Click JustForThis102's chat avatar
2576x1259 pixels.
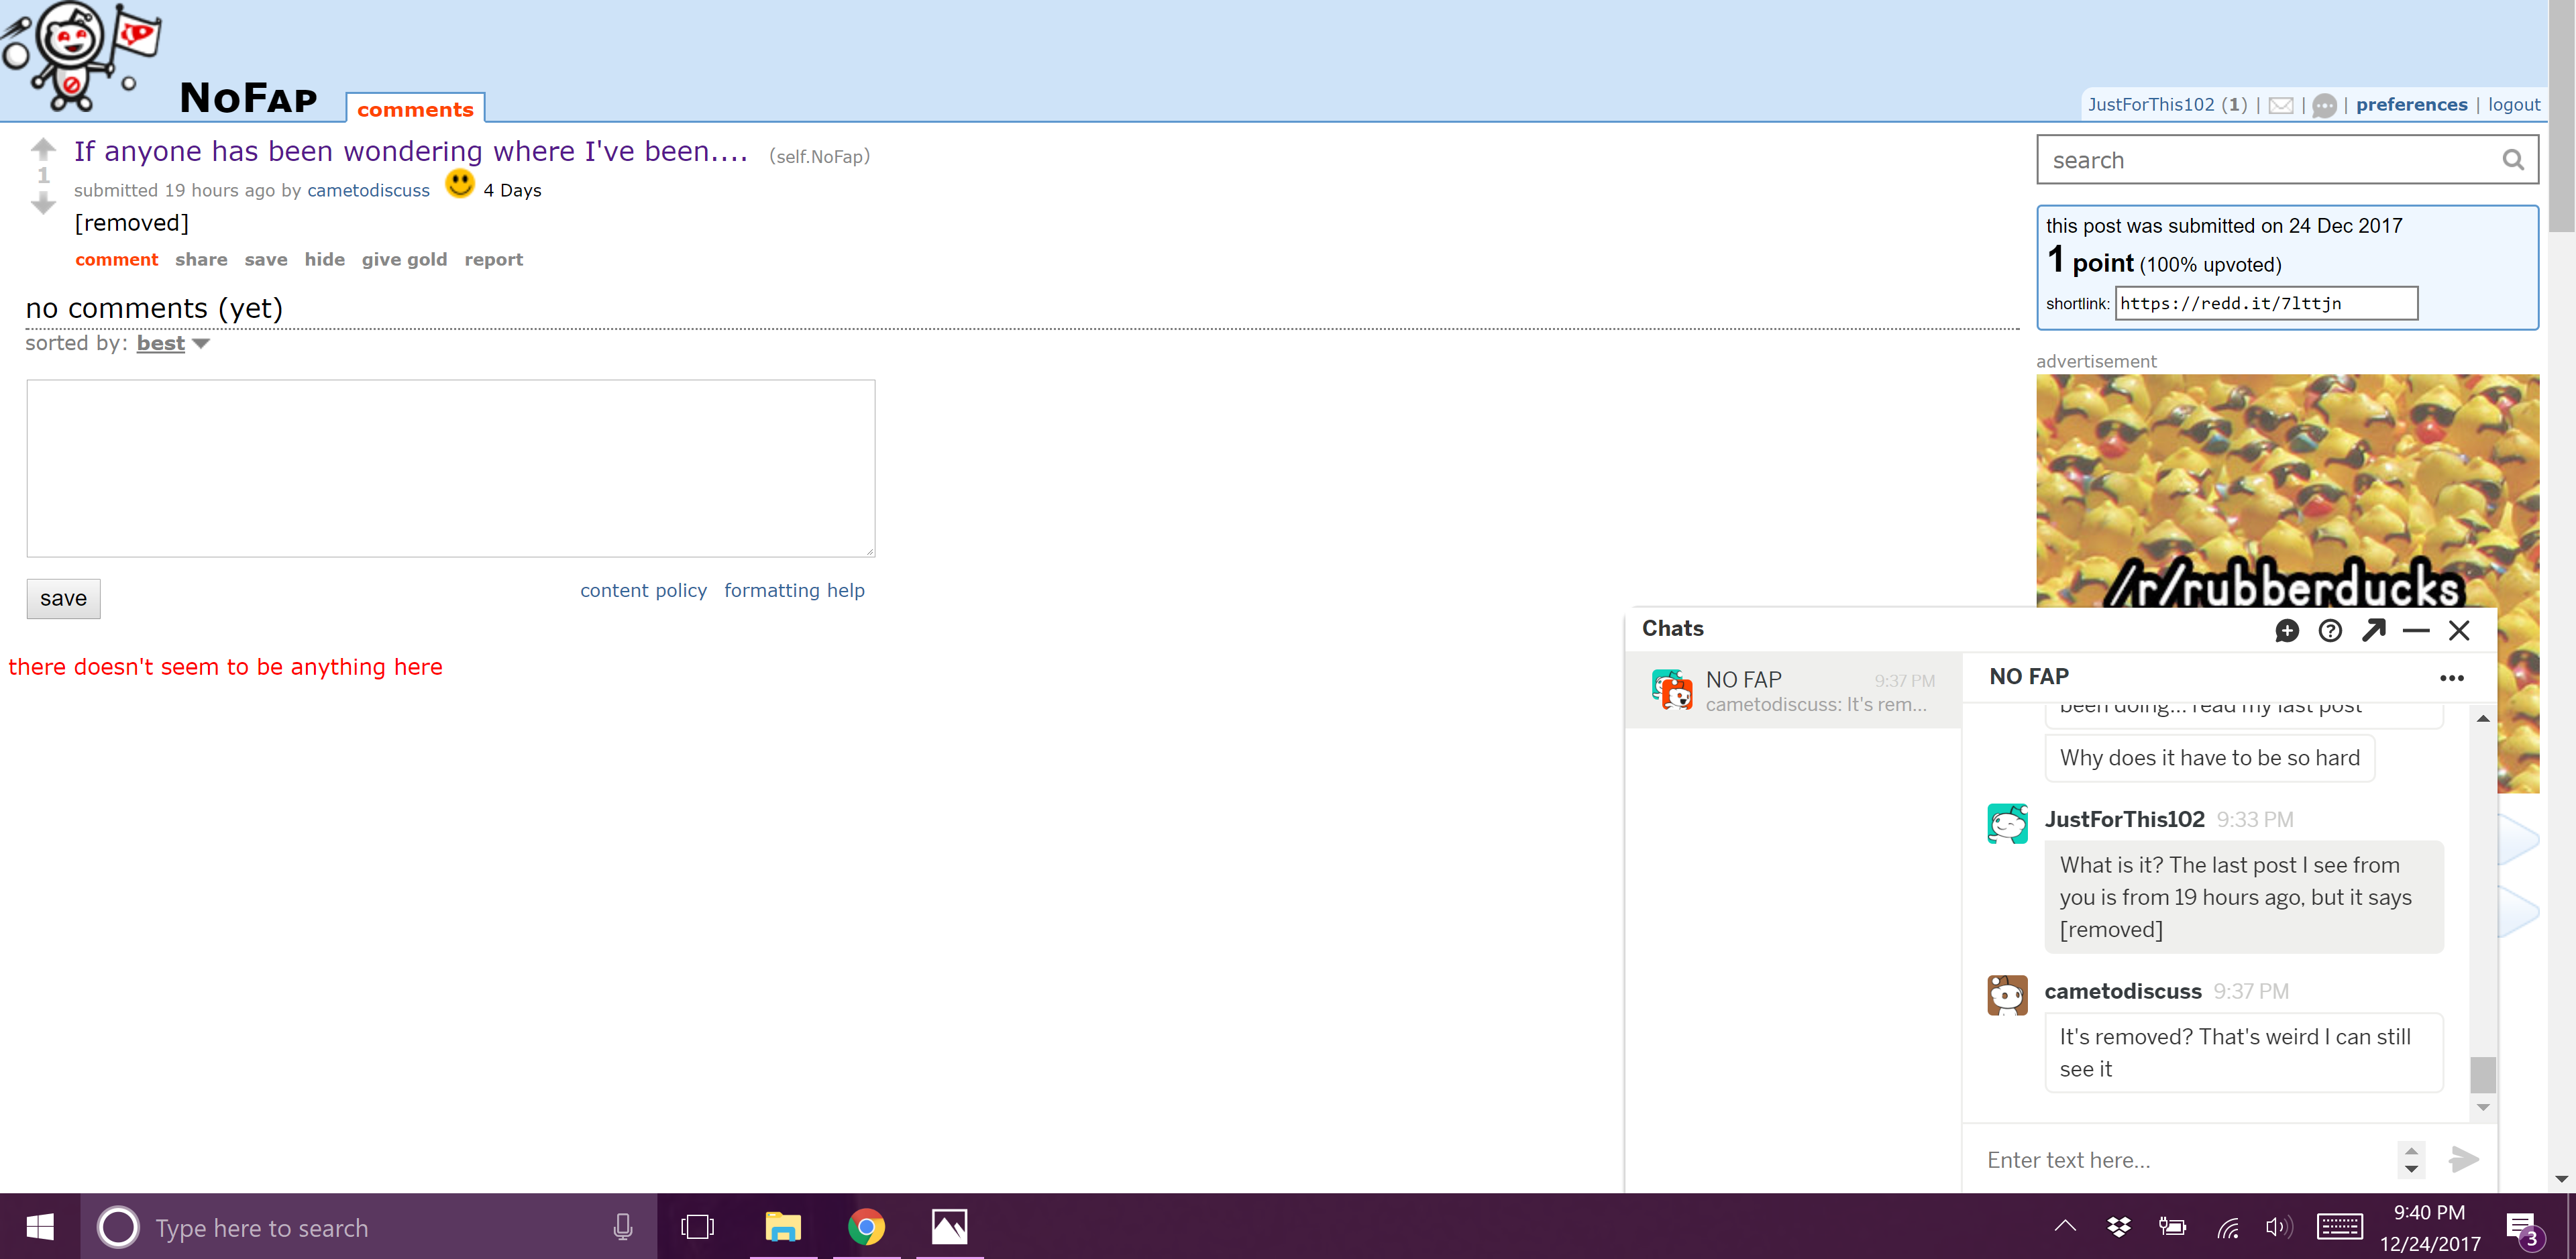tap(2007, 824)
